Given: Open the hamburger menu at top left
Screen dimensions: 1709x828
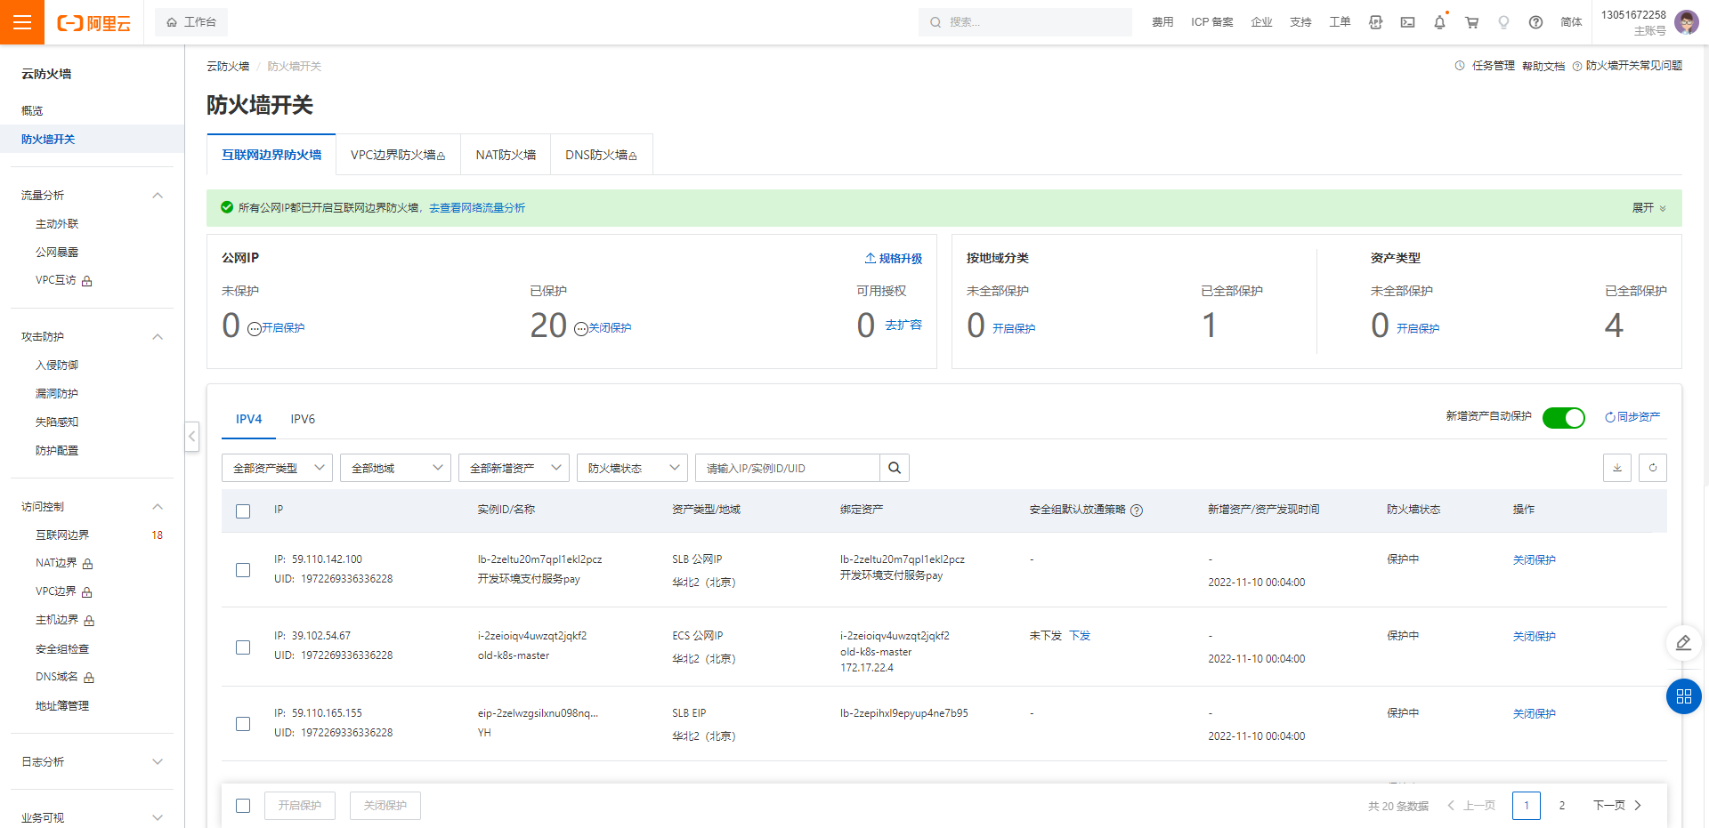Looking at the screenshot, I should click(x=22, y=22).
